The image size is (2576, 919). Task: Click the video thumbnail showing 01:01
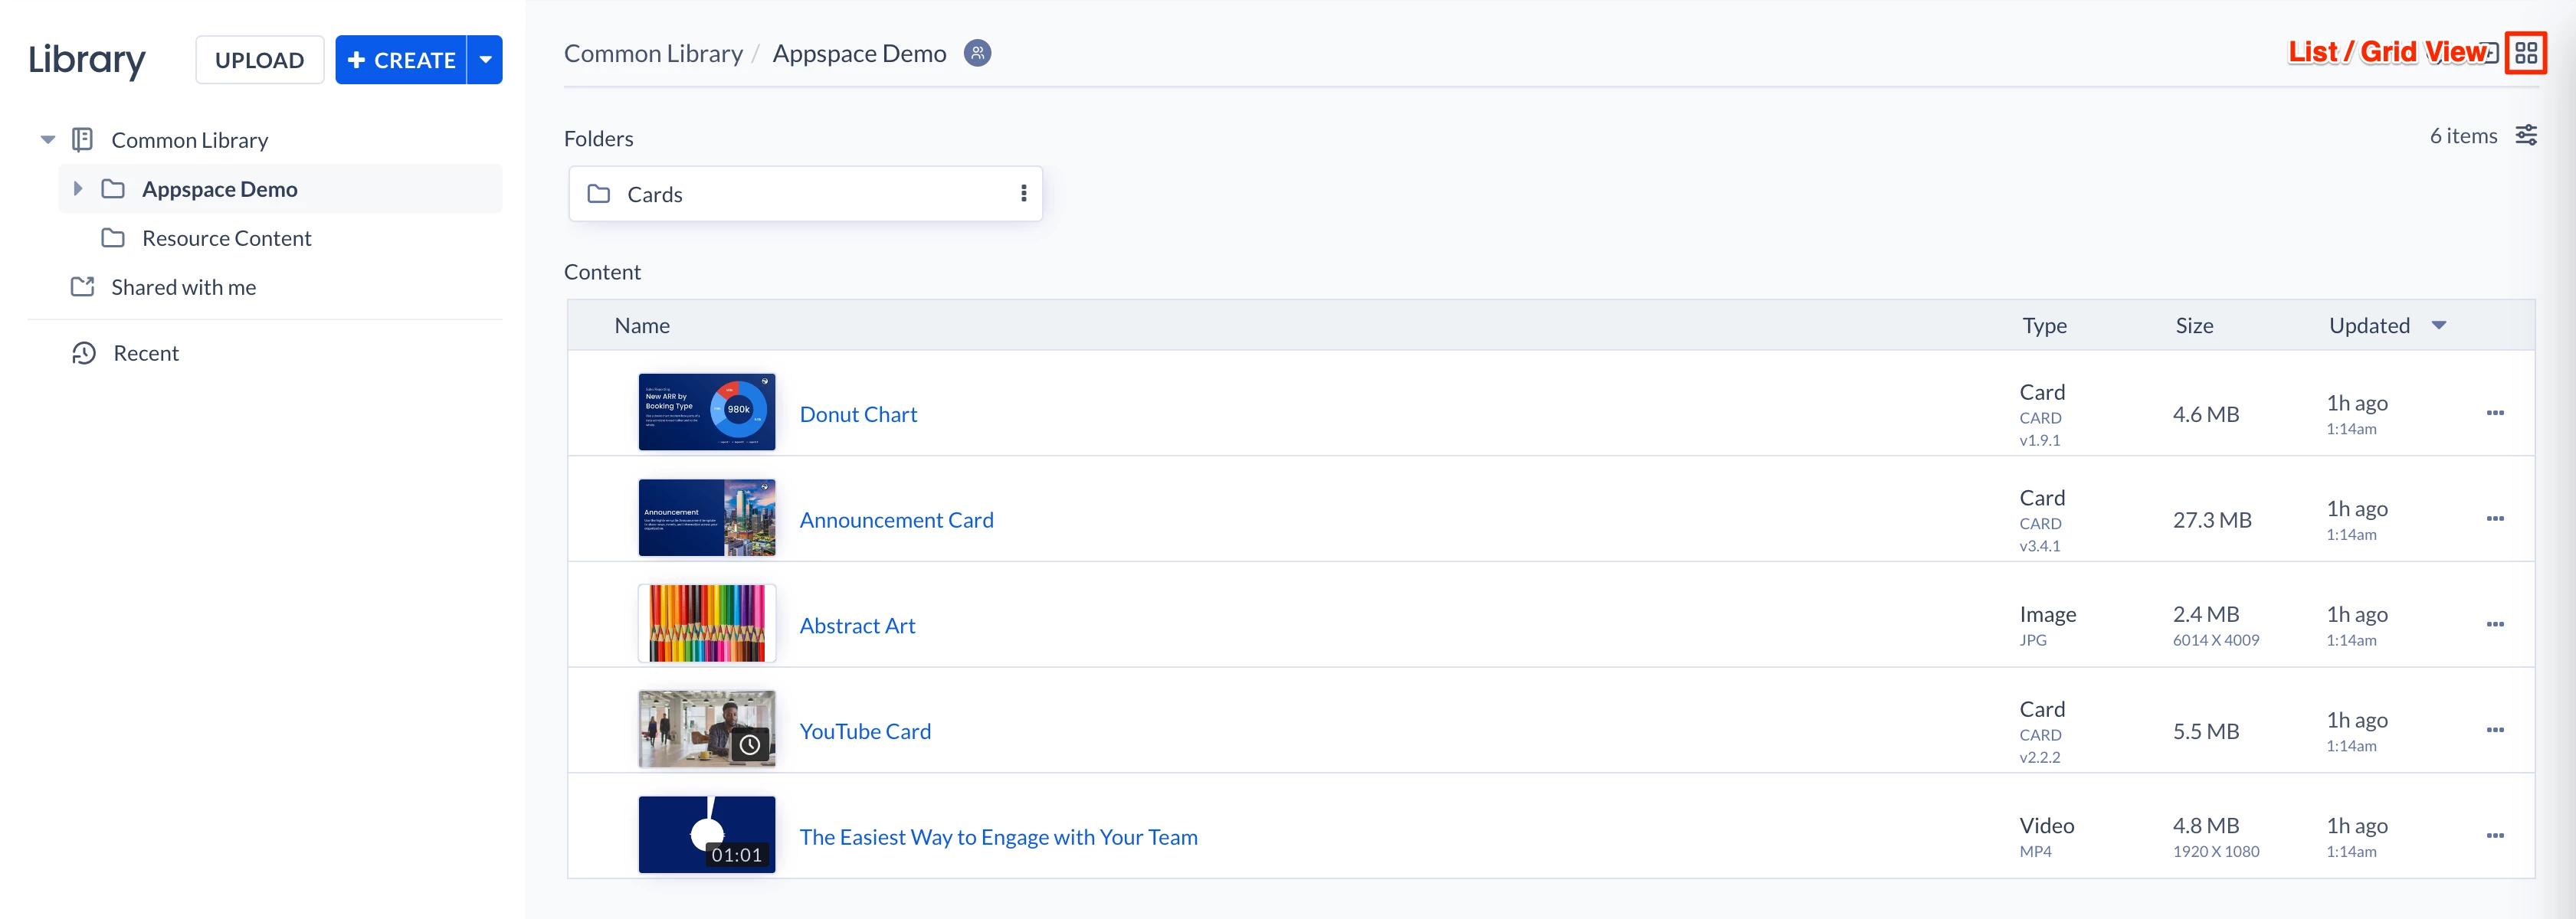click(x=706, y=834)
